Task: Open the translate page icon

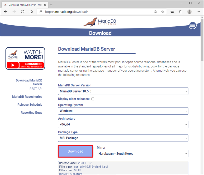Action: click(156, 12)
